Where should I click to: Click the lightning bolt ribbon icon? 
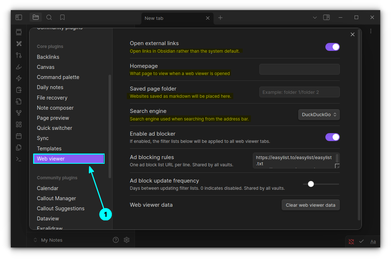click(x=19, y=78)
